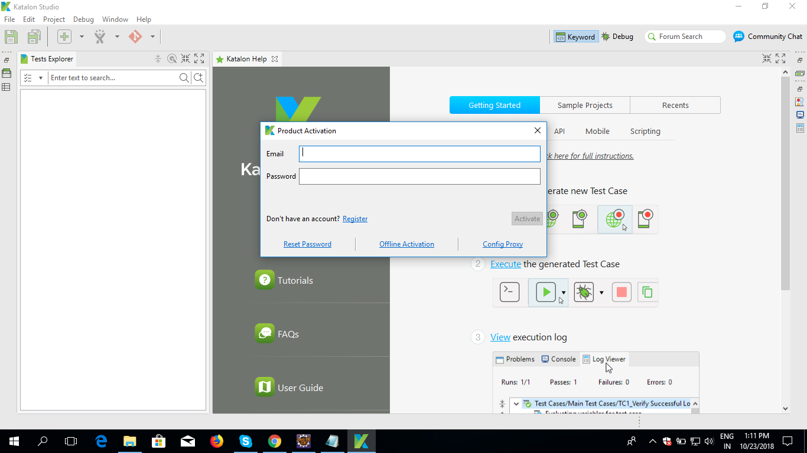Click the Git toolbar icon
The width and height of the screenshot is (807, 453).
point(135,37)
